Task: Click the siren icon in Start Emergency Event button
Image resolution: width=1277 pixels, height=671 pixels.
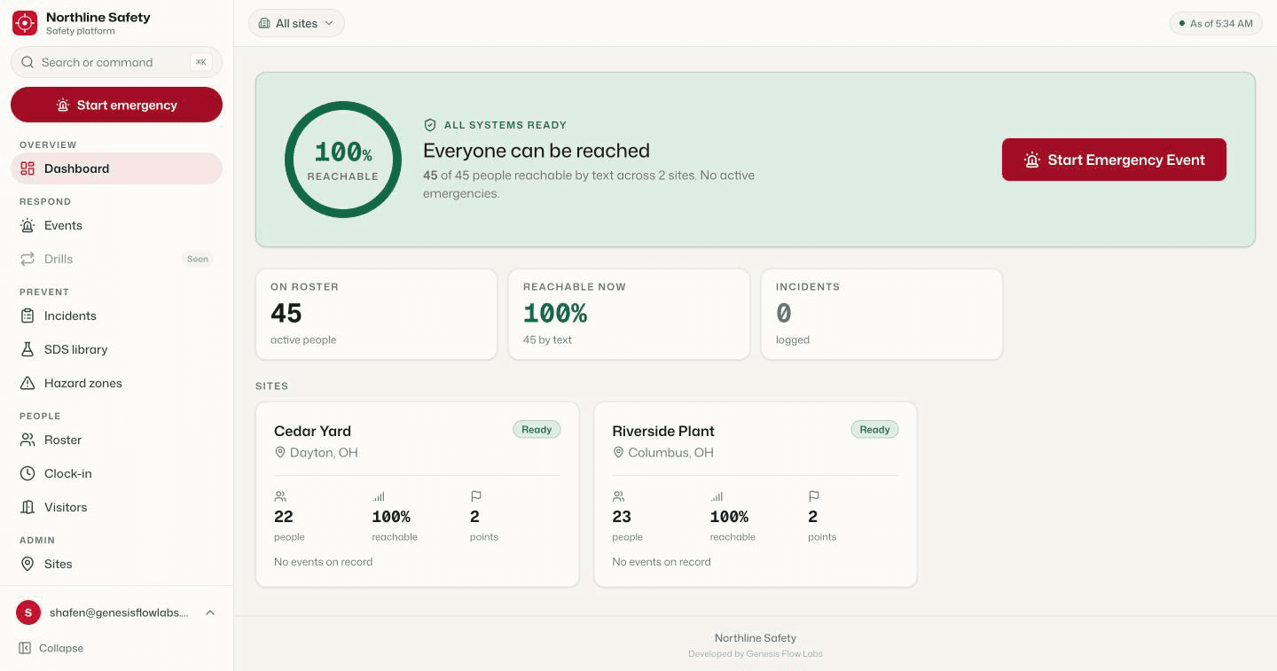Action: [x=1031, y=160]
